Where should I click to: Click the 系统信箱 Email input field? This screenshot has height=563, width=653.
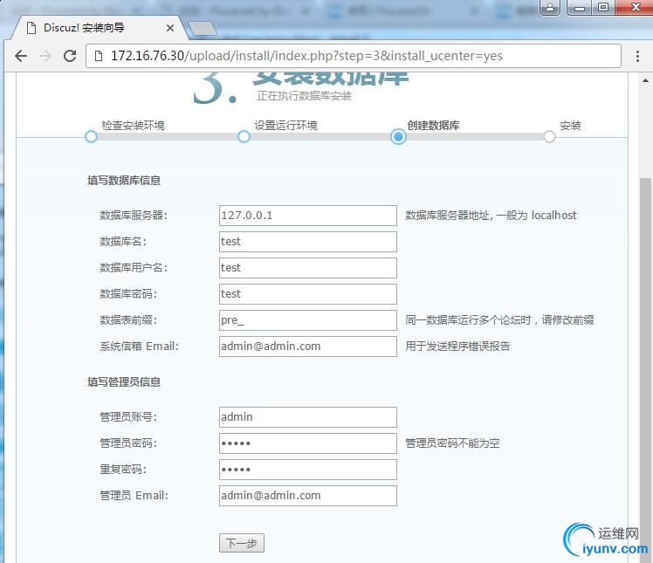tap(308, 347)
